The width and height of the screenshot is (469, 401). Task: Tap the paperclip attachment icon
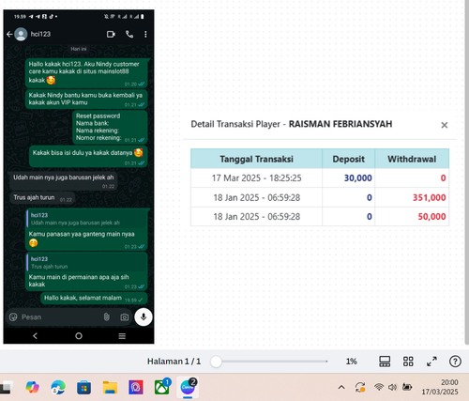point(107,317)
